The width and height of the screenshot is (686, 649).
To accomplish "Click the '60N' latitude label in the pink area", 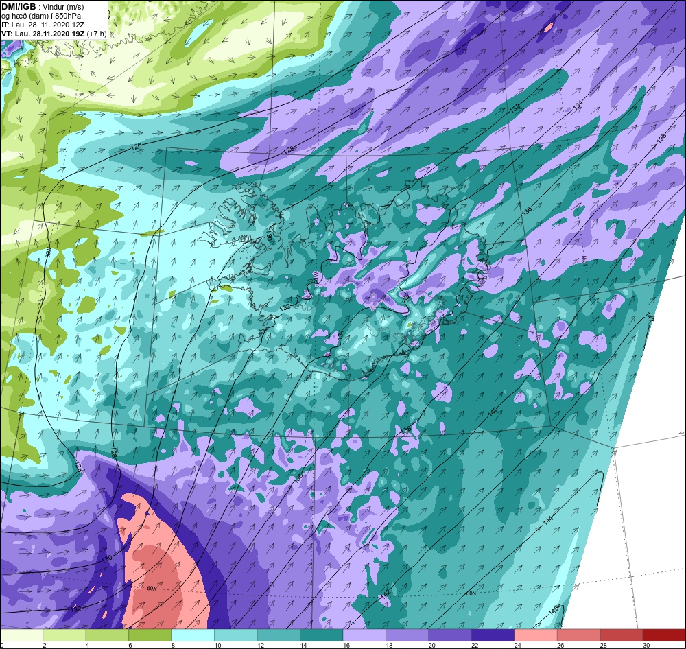I will (x=152, y=588).
